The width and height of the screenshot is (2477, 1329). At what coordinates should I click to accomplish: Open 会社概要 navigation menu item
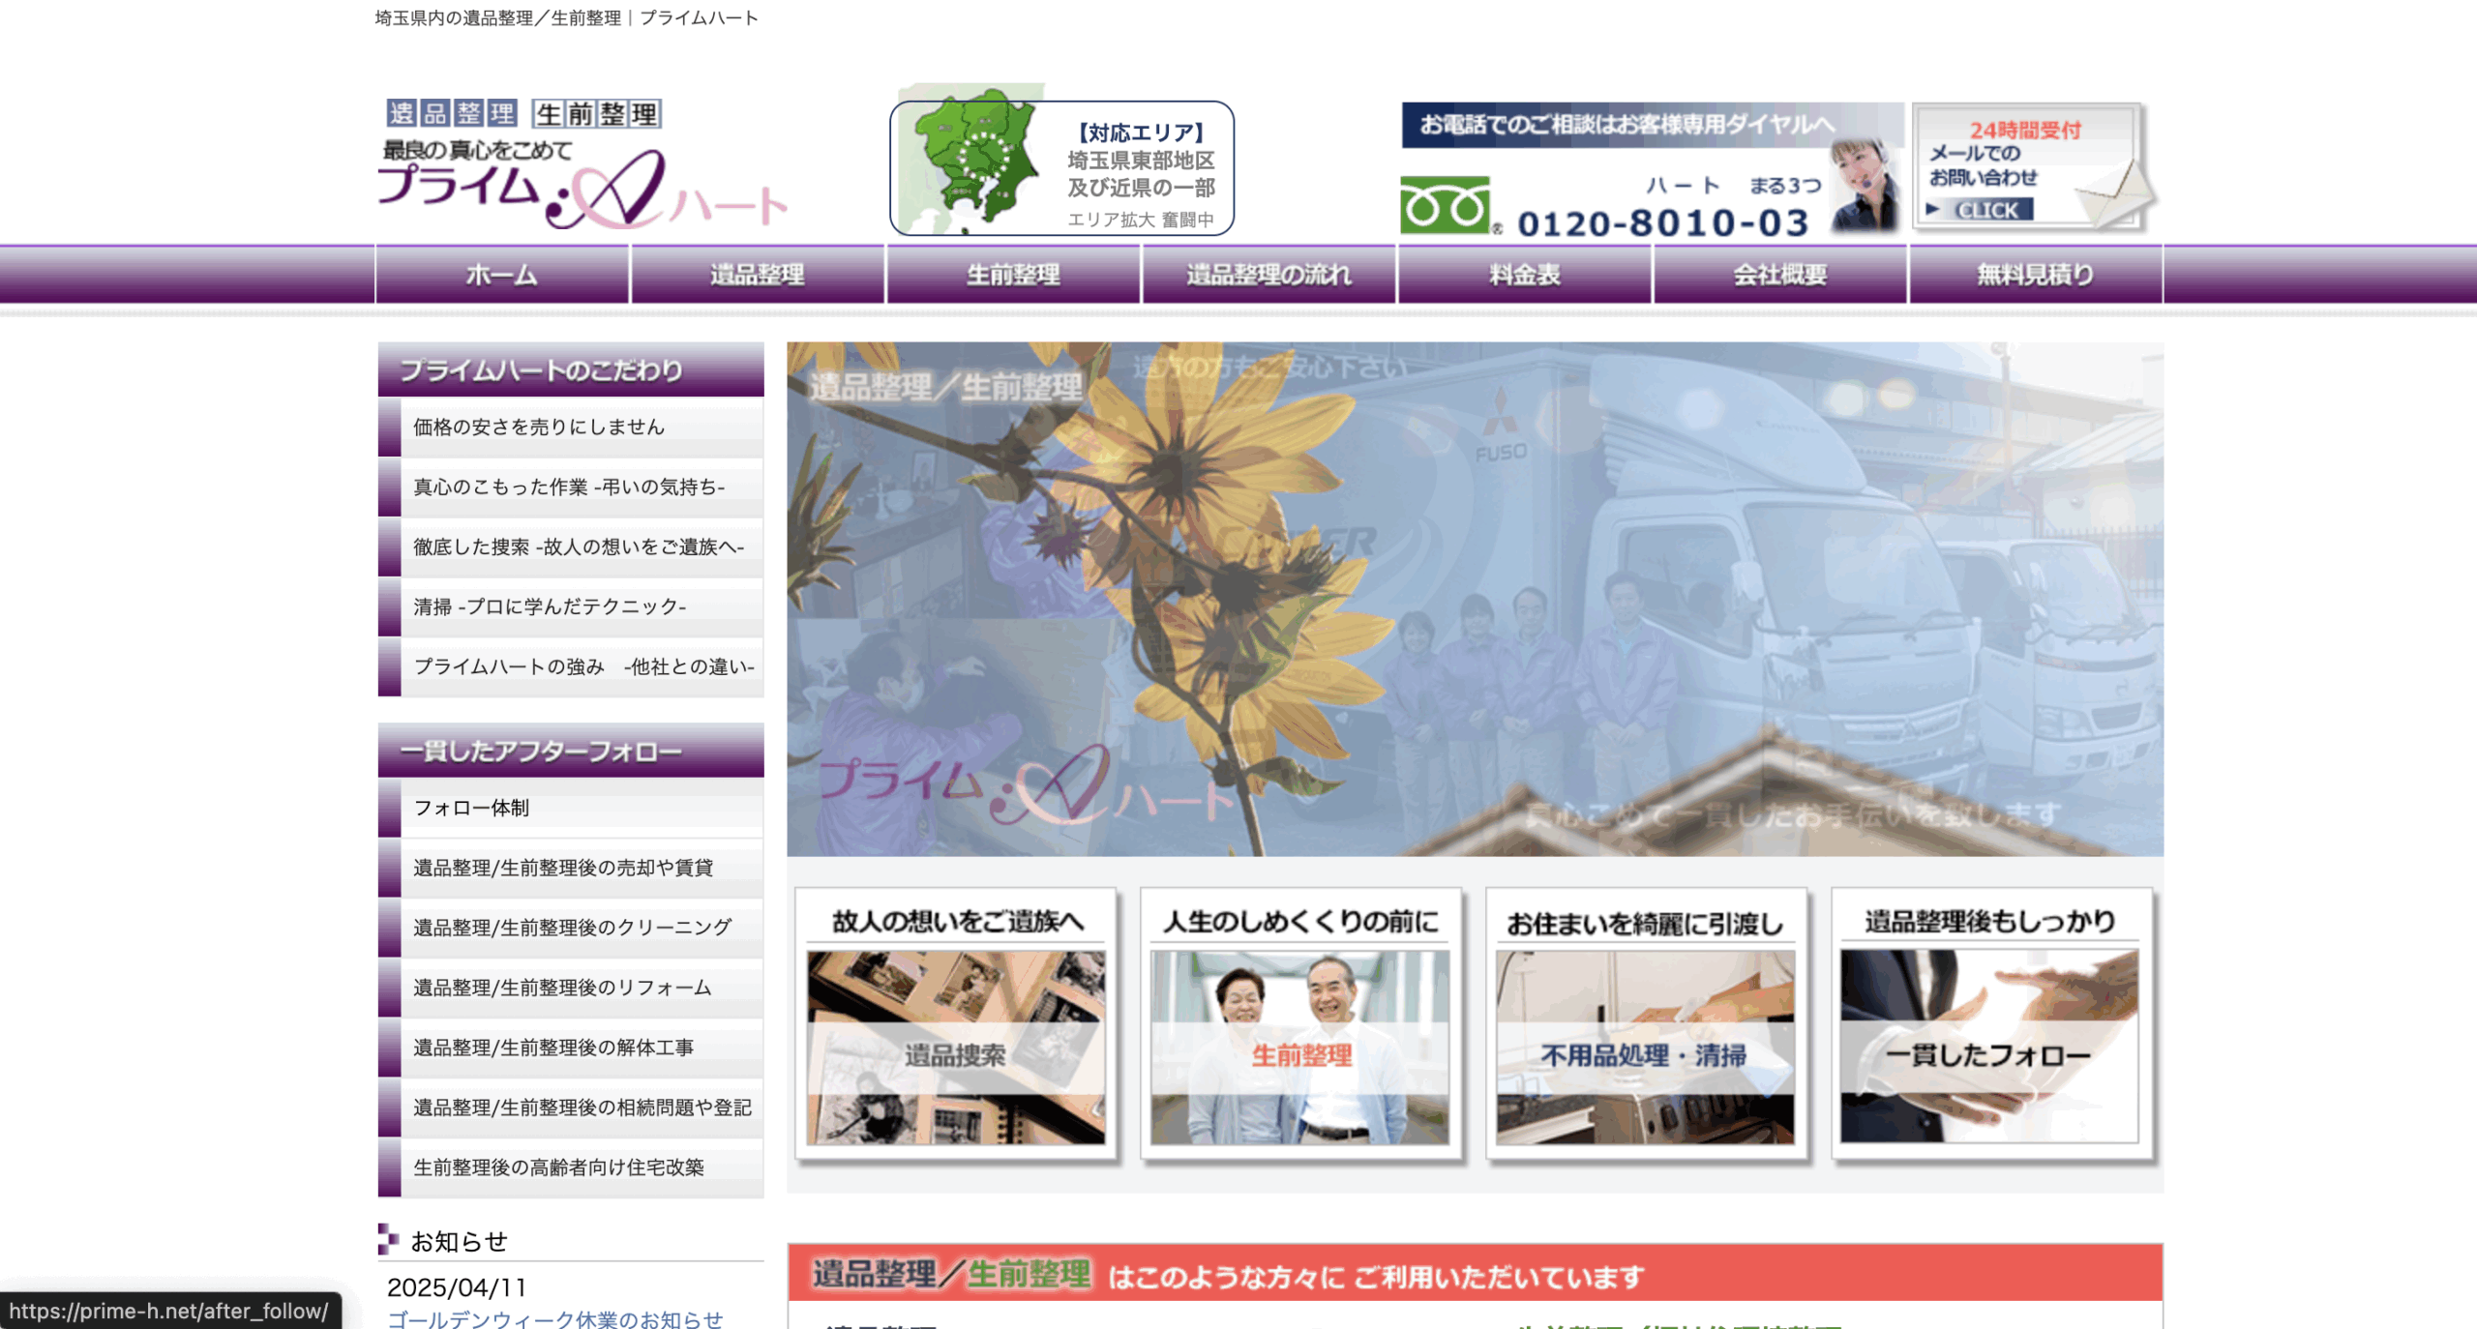(x=1779, y=275)
